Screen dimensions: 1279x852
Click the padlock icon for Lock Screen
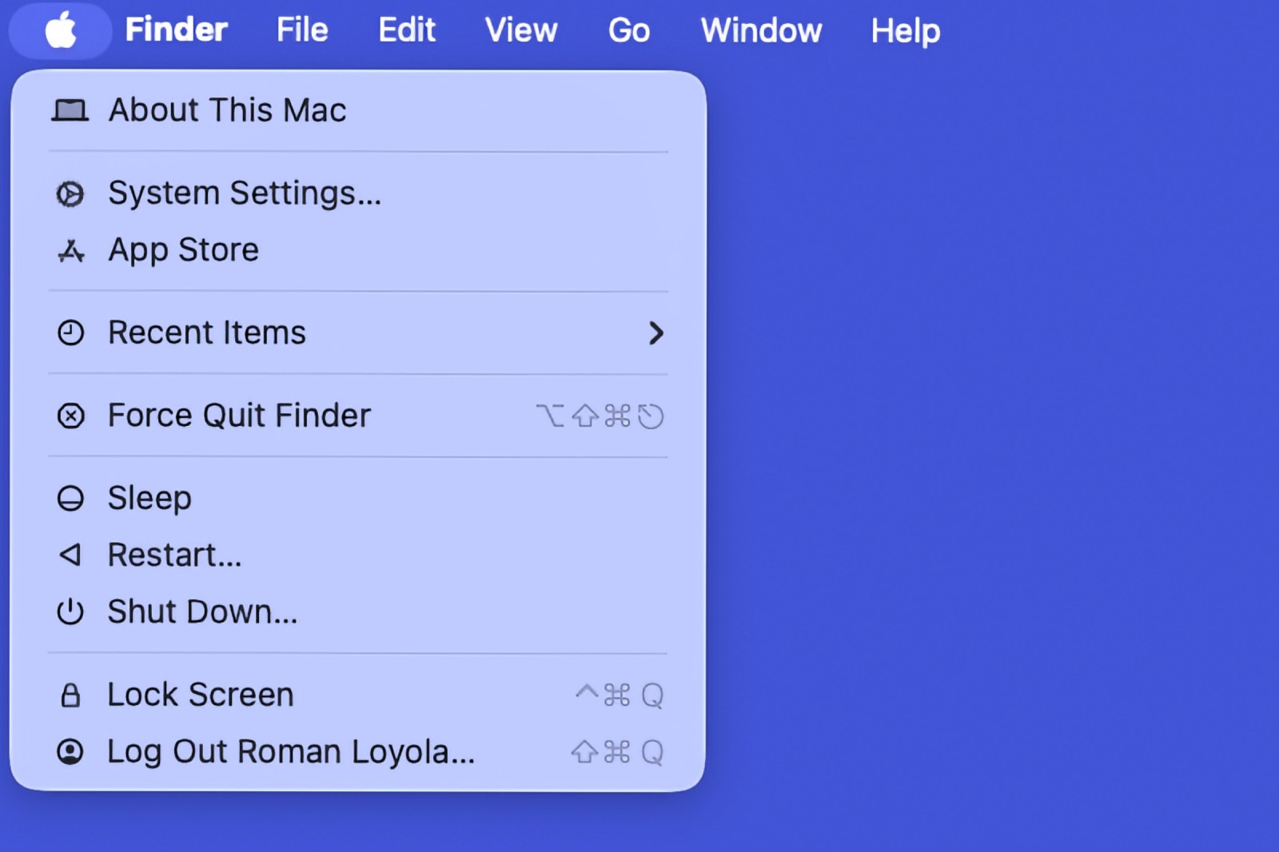[70, 695]
